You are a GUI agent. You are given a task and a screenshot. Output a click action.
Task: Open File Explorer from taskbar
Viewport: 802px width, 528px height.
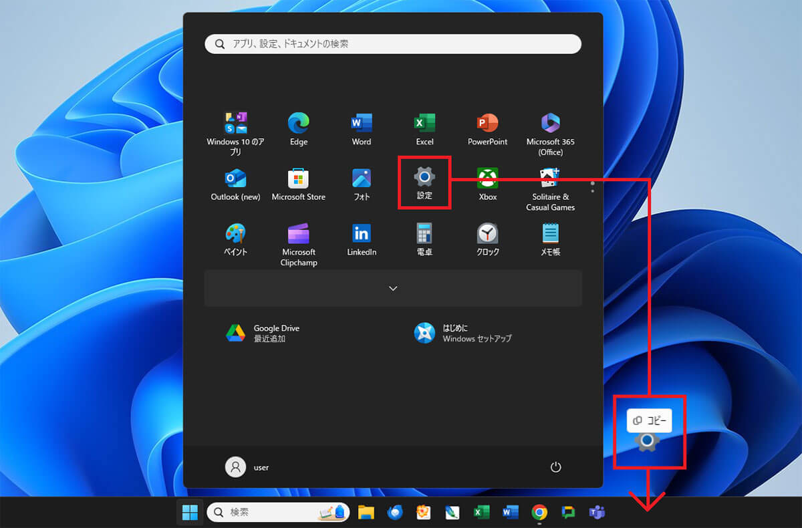tap(366, 513)
